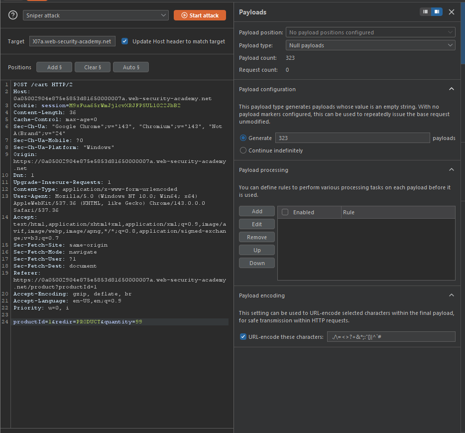Open the Payload position dropdown
Screen dimensions: 465x433
(370, 32)
